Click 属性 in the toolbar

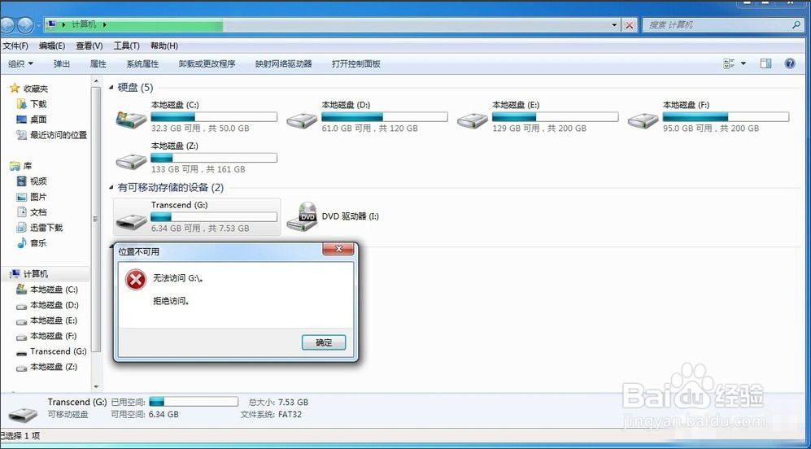click(98, 63)
